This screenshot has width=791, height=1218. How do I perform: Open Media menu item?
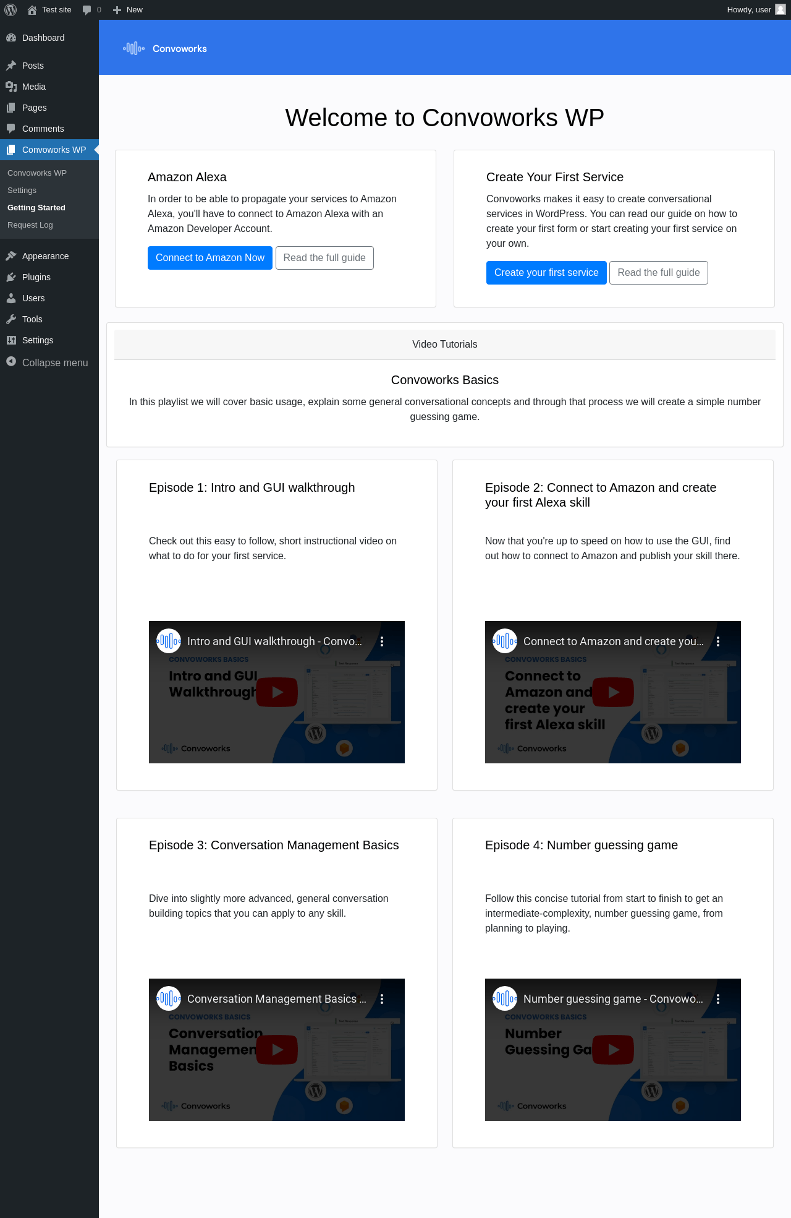(49, 87)
